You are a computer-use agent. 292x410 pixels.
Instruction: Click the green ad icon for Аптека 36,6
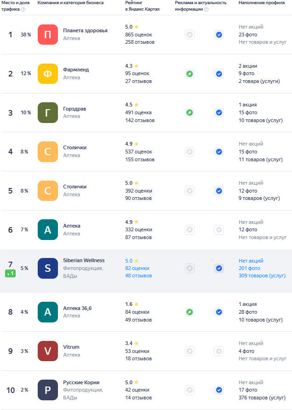[x=190, y=312]
